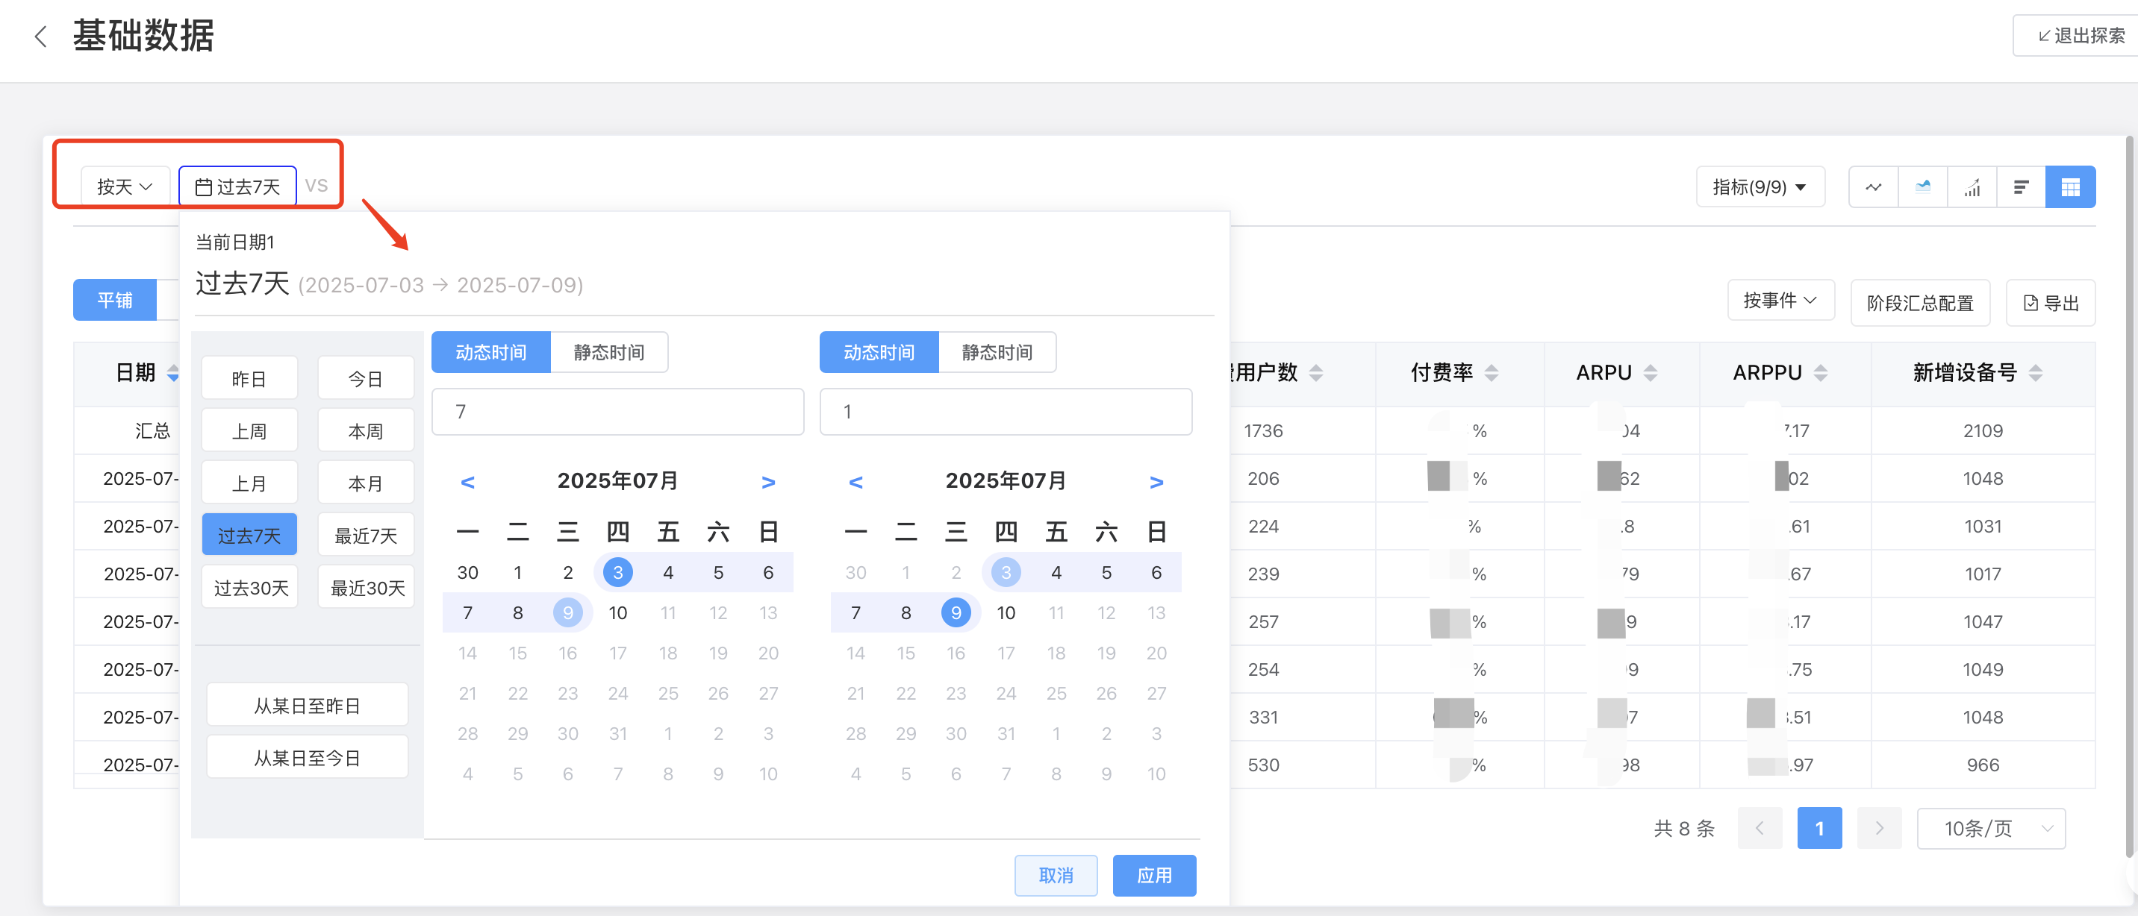Click value 2109 in 新增设备号 column
2138x916 pixels.
pos(1983,431)
